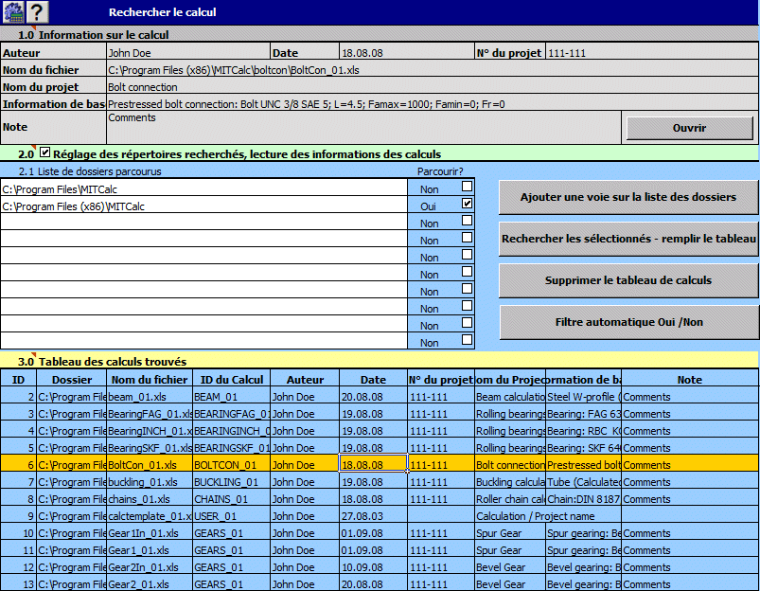Select the Date field showing 18.08.08 in section 1.0
This screenshot has height=591, width=760.
click(x=407, y=52)
